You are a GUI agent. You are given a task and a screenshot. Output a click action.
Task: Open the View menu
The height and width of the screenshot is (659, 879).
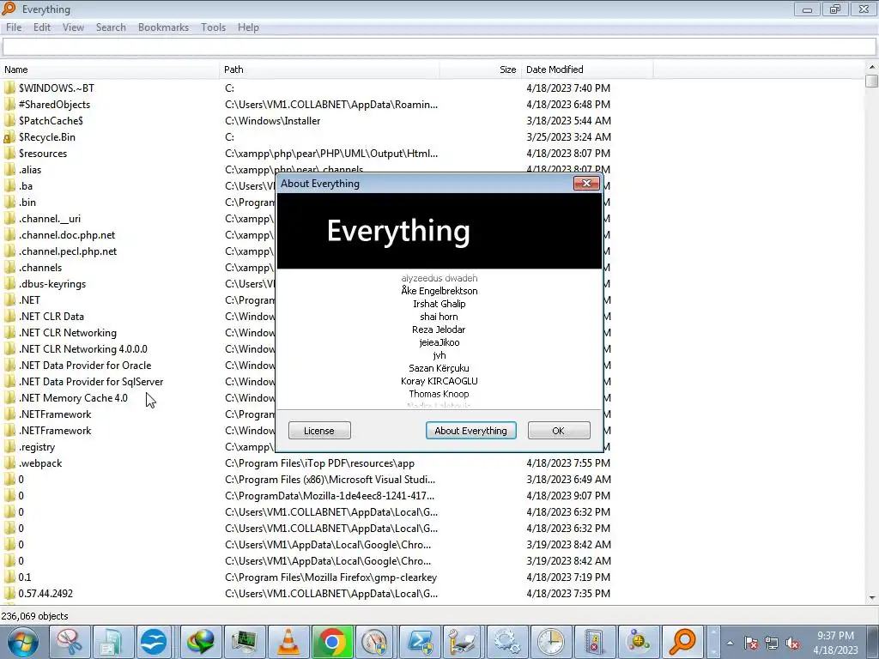pyautogui.click(x=74, y=27)
